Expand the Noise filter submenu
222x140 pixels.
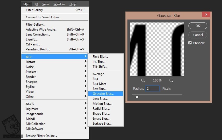tap(30, 67)
